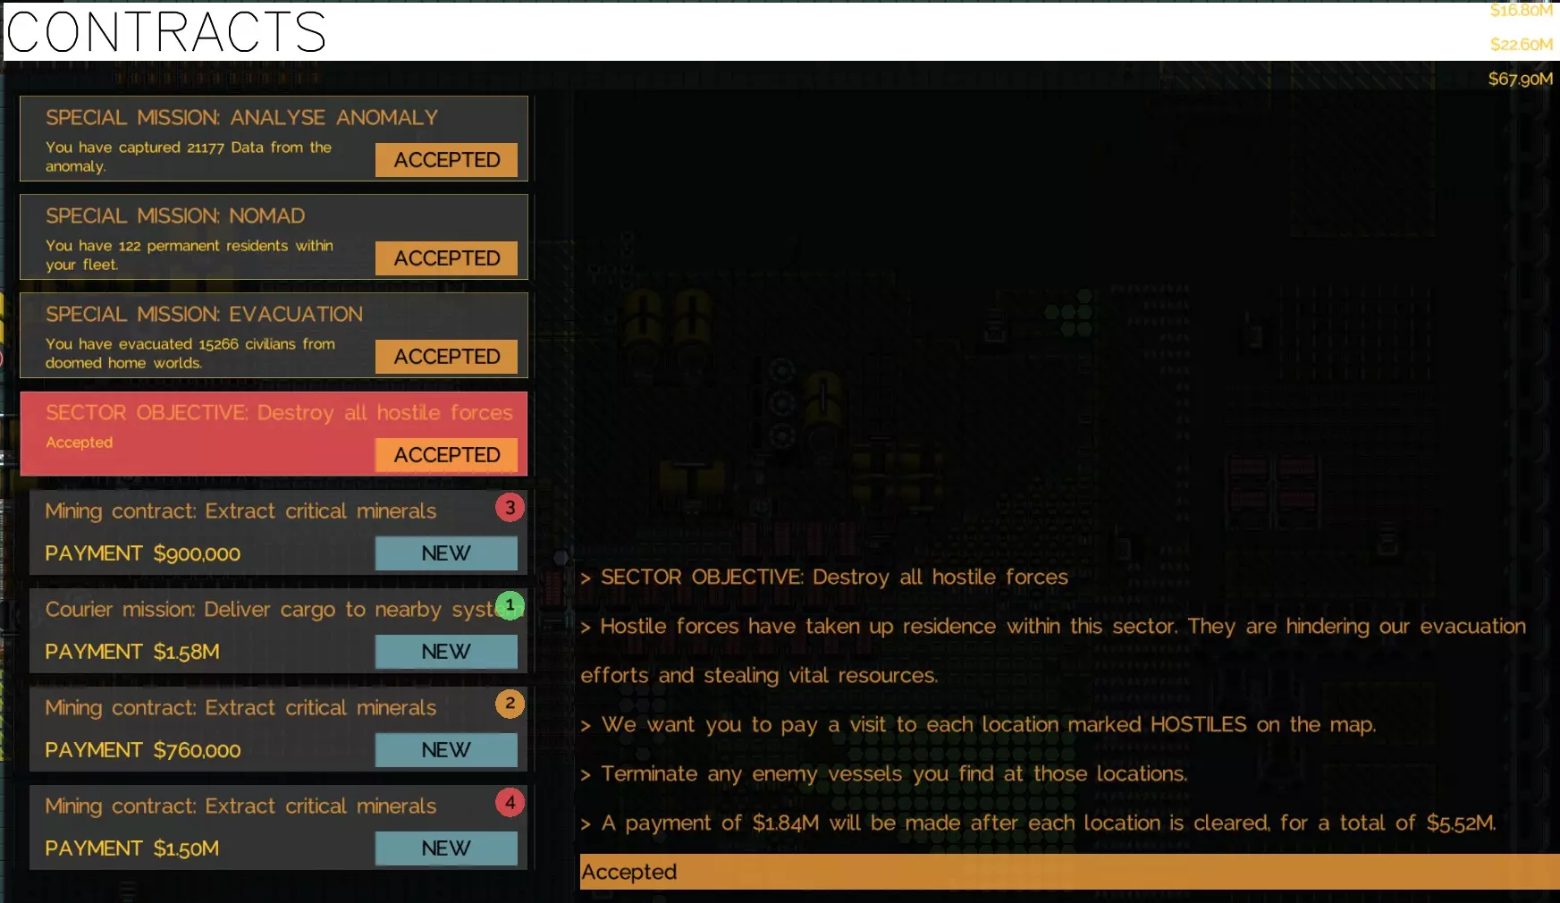Image resolution: width=1560 pixels, height=903 pixels.
Task: Click the orange 'Accepted' status bar
Action: click(1070, 872)
